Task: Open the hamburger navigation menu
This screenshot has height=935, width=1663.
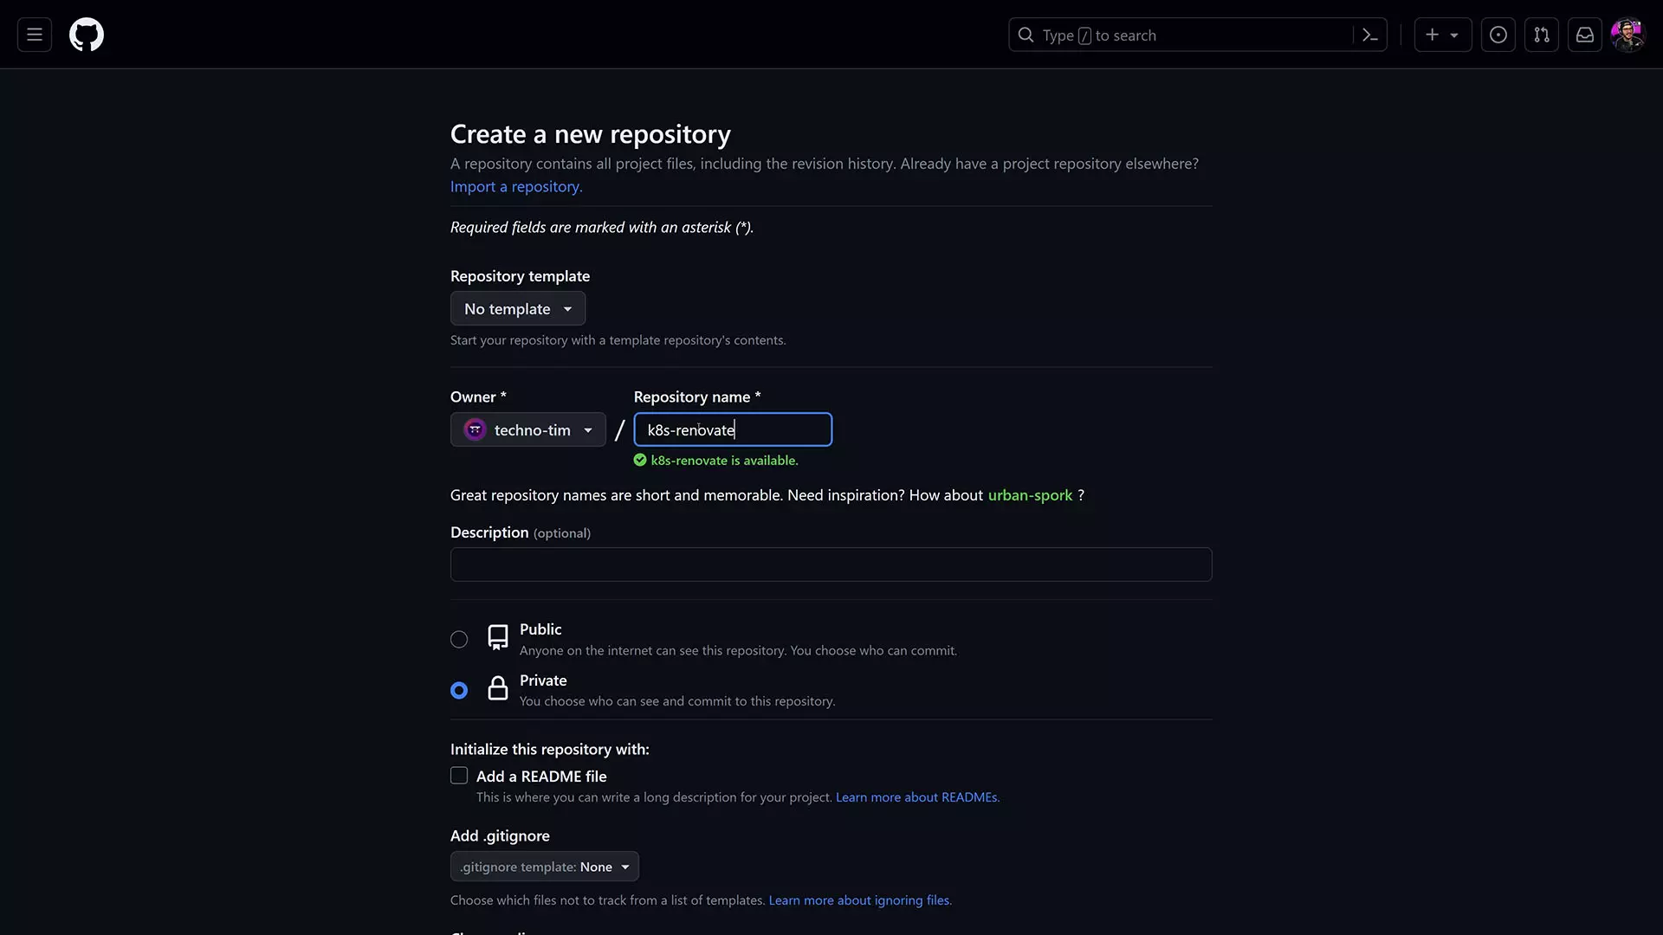Action: click(x=35, y=35)
